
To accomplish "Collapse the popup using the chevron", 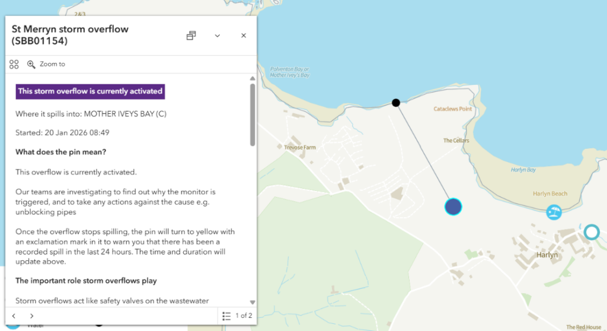I will click(218, 36).
